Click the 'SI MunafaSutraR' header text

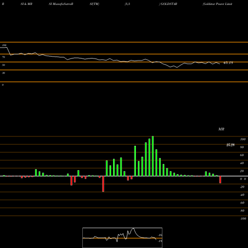[61, 4]
